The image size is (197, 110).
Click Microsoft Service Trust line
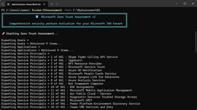53,67
